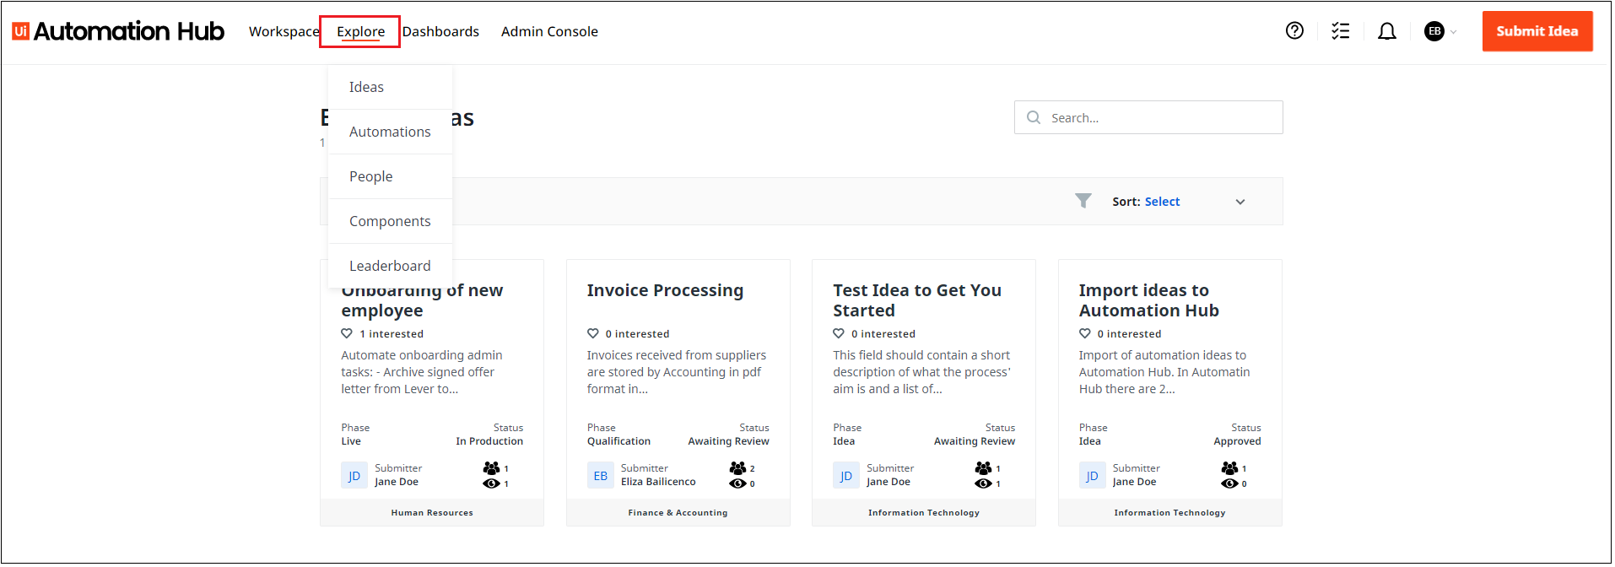The image size is (1615, 567).
Task: Open the Admin Console menu
Action: click(549, 31)
